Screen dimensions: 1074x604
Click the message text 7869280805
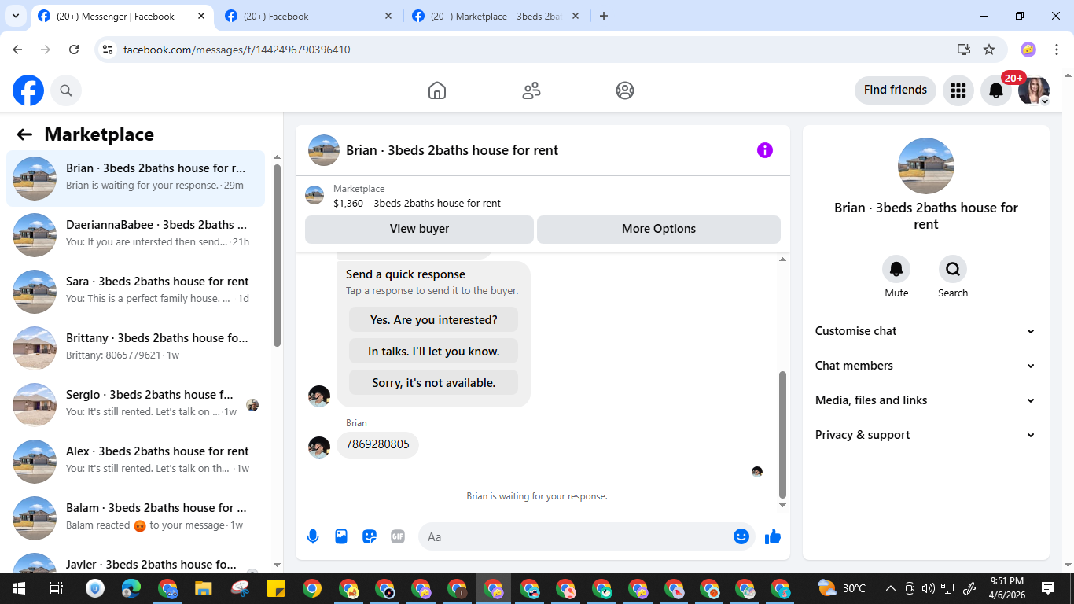coord(378,444)
